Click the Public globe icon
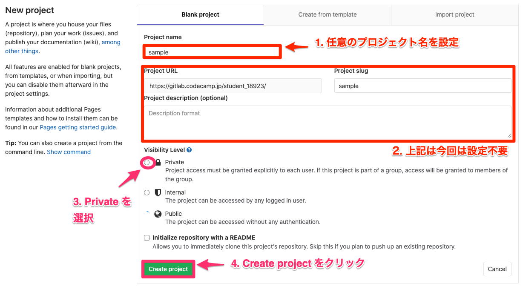Viewport: 523px width, 289px height. click(158, 214)
